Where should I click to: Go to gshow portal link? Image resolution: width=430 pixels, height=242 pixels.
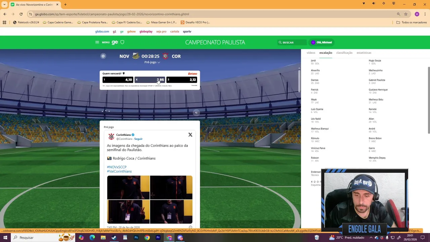pyautogui.click(x=131, y=32)
